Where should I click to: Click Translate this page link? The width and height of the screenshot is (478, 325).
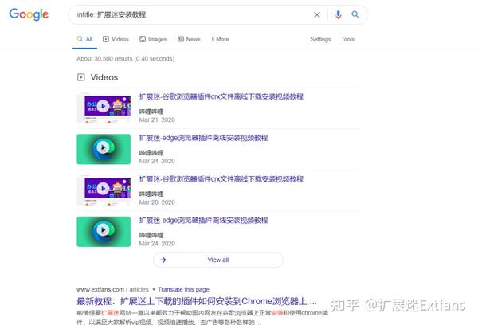click(183, 289)
